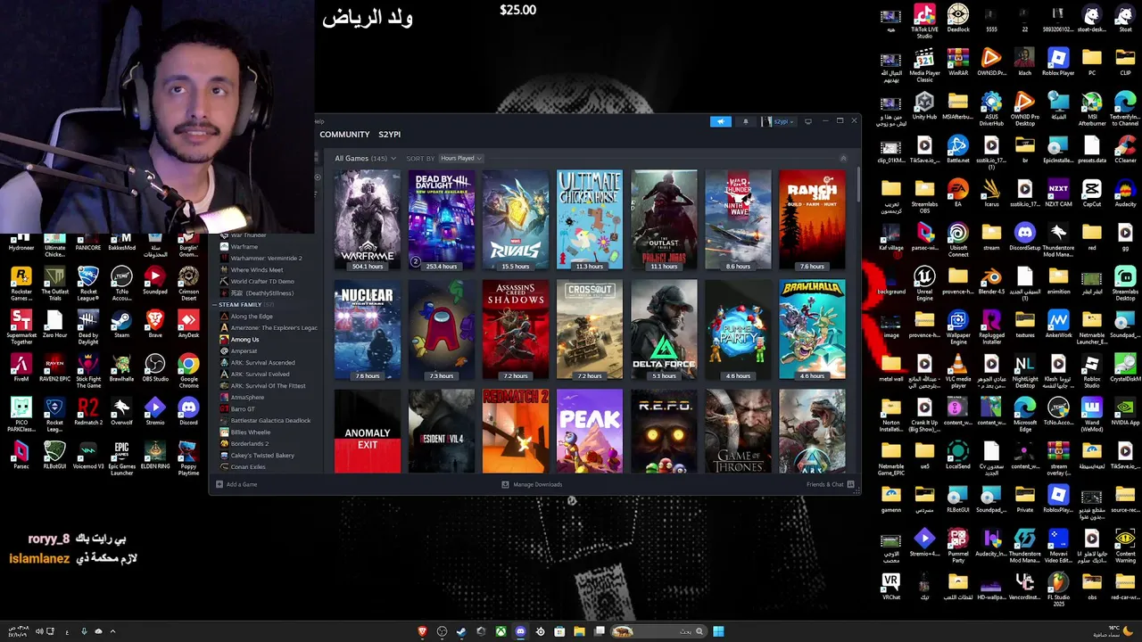
Task: Open the NVIDIA App desktop shortcut
Action: coord(1125,412)
